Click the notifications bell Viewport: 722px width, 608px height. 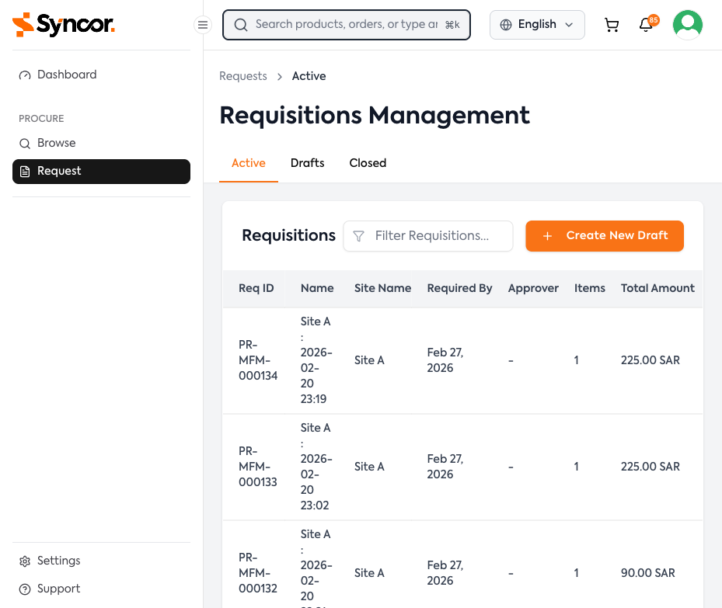(645, 25)
